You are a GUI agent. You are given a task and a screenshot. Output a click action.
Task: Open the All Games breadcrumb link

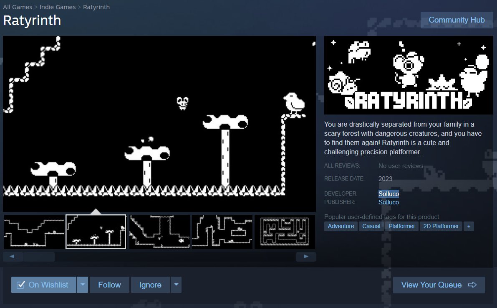click(18, 7)
